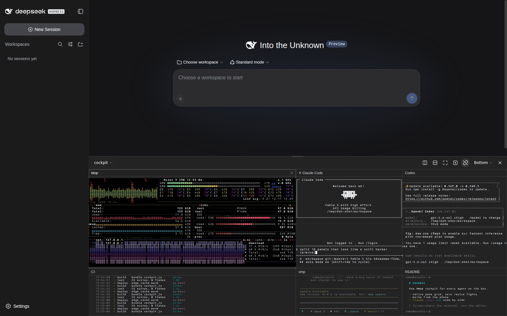Select the Claude Code pane tab
Image resolution: width=507 pixels, height=316 pixels.
[311, 173]
